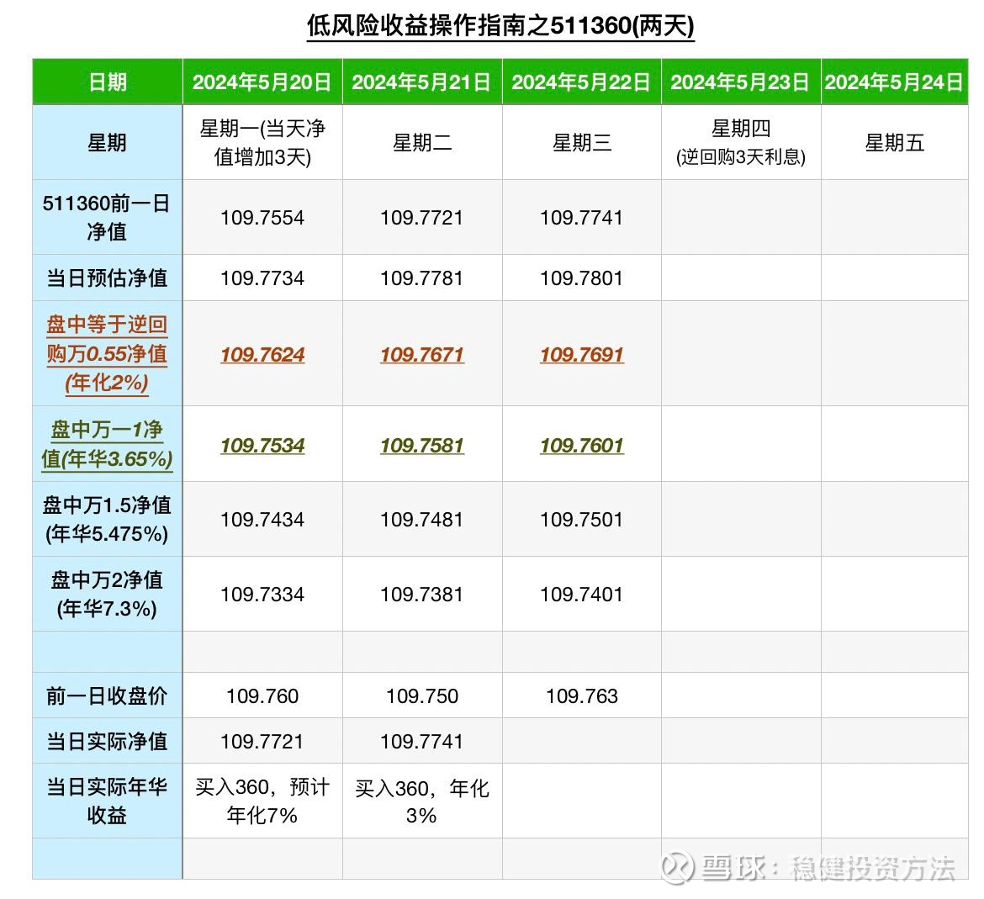Click the red underlined value 109.7671
Viewport: 984px width, 899px height.
tap(421, 354)
